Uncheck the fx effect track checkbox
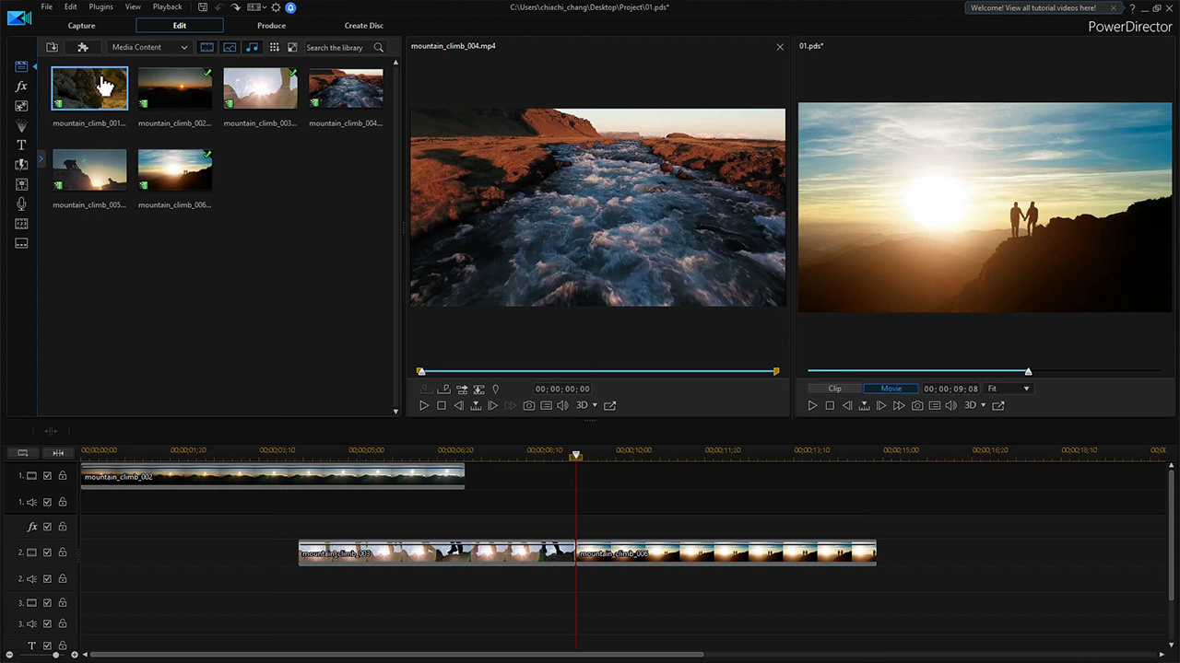1180x663 pixels. tap(47, 527)
